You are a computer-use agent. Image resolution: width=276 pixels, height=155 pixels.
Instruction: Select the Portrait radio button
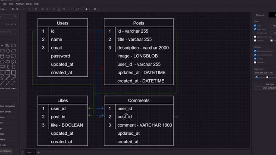(257, 77)
